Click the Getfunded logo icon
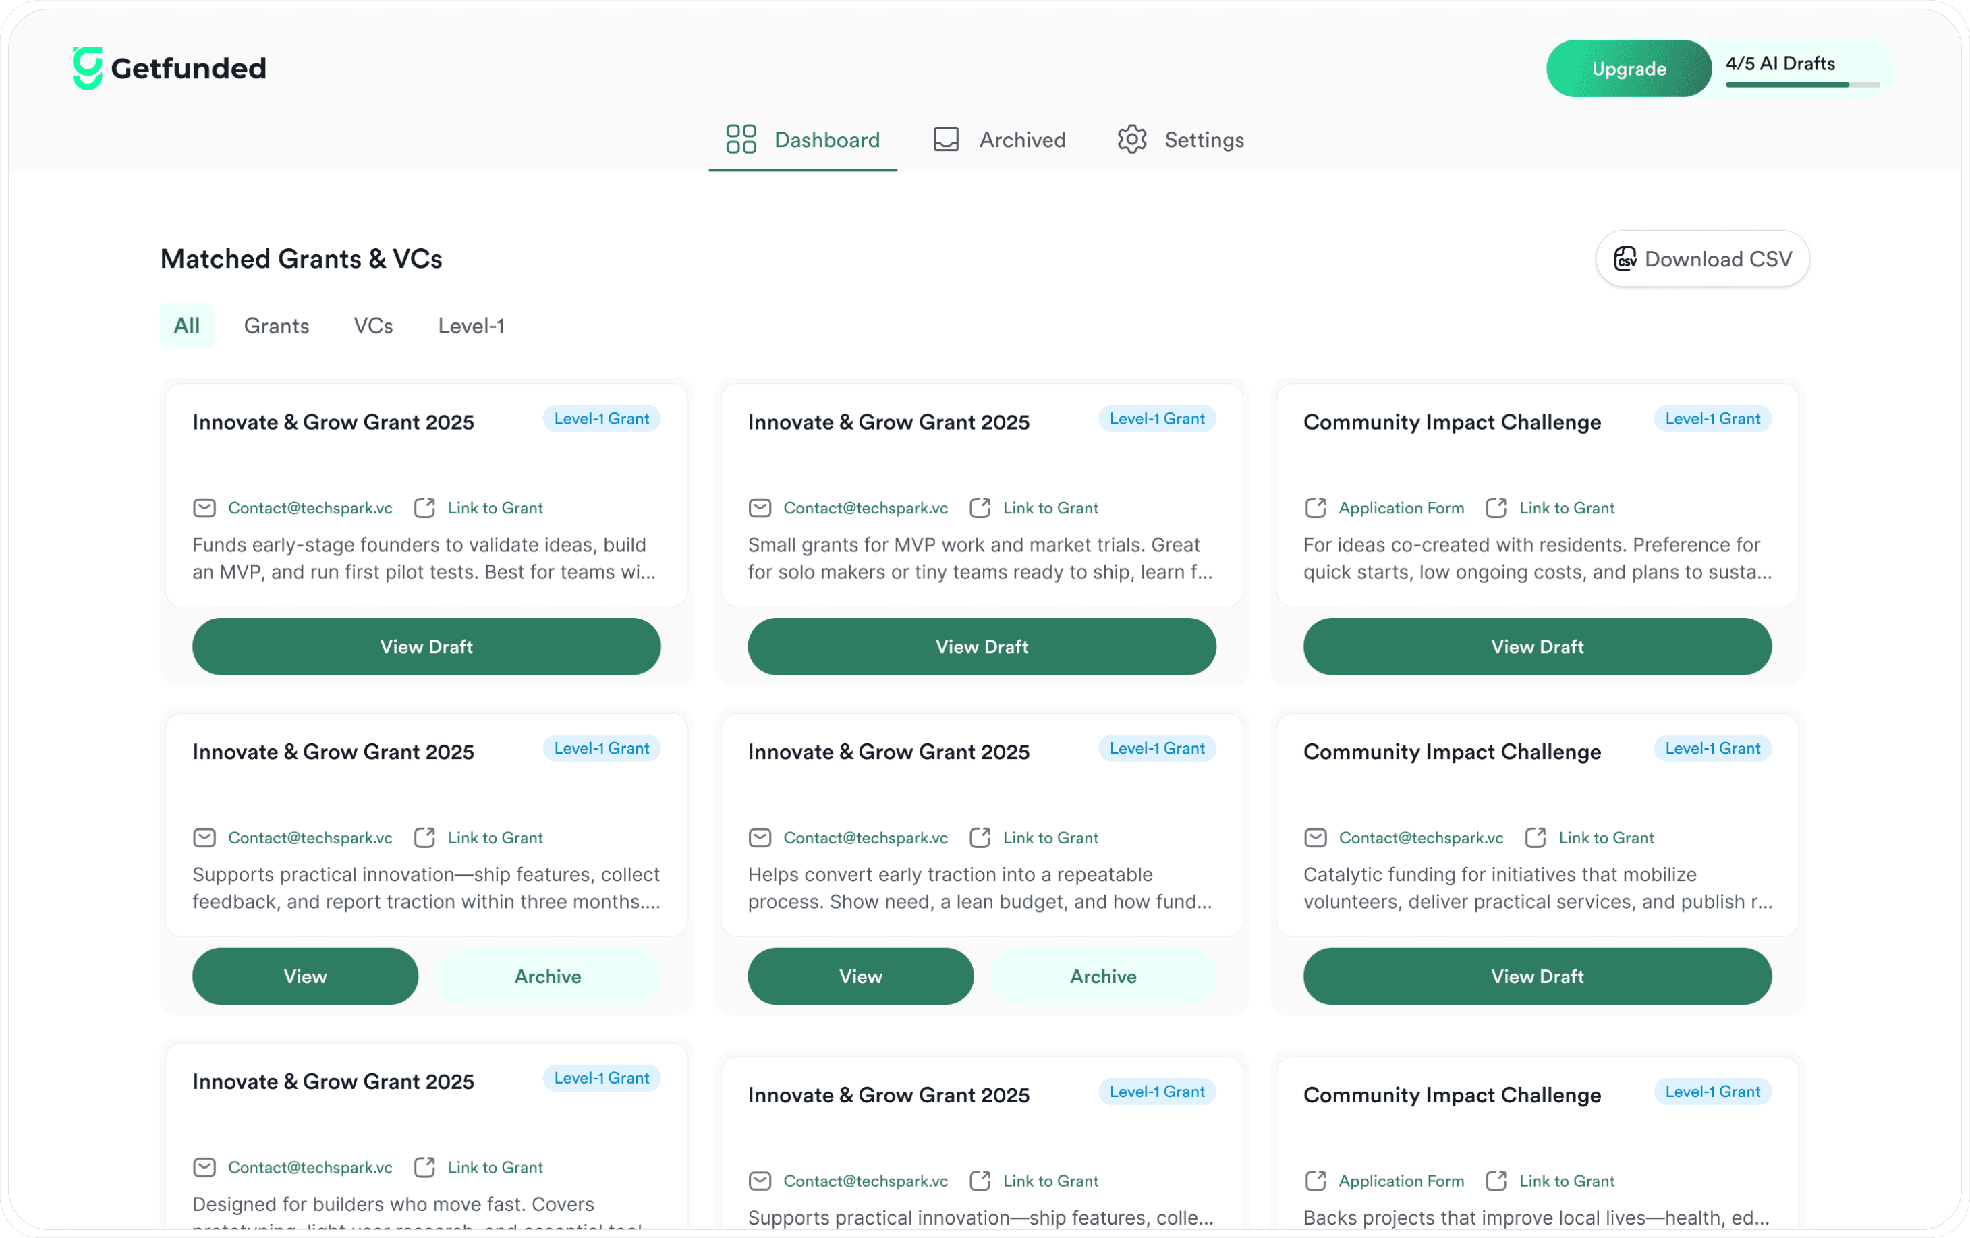Screen dimensions: 1970x1238 pyautogui.click(x=87, y=68)
